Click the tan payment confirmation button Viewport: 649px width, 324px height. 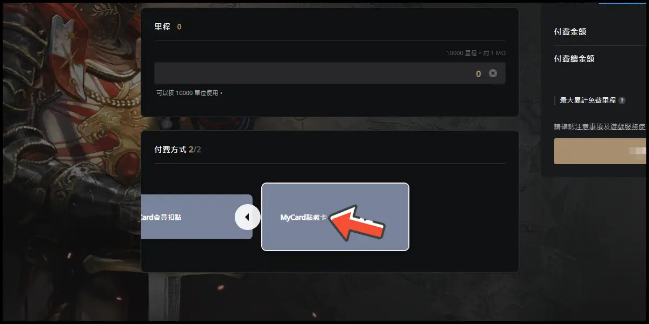tap(600, 151)
